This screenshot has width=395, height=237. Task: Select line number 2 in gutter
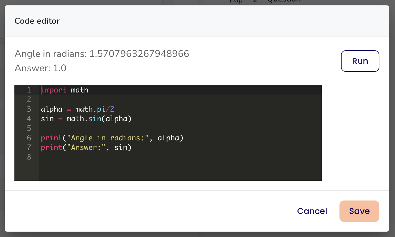(29, 99)
